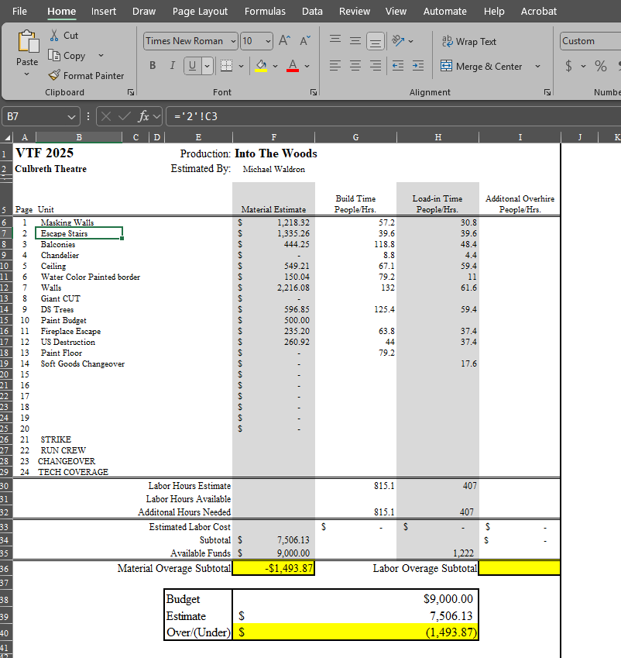Select Bottom Align icon
The height and width of the screenshot is (658, 621).
(376, 41)
